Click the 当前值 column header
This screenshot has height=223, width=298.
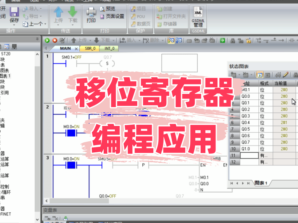(284, 83)
